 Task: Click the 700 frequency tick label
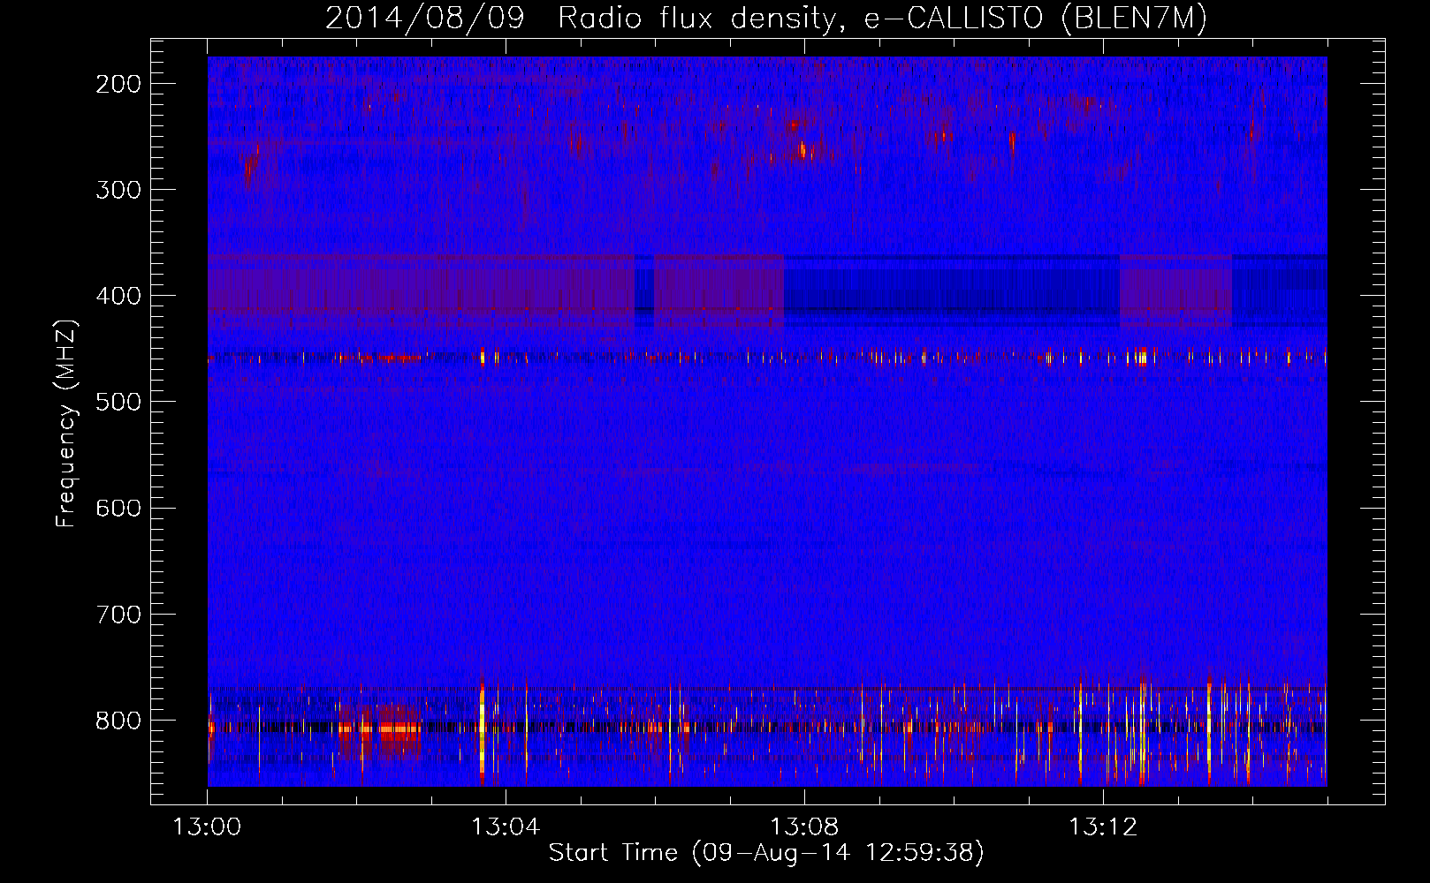pyautogui.click(x=118, y=614)
